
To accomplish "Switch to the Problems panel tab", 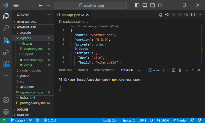I will tap(65, 70).
